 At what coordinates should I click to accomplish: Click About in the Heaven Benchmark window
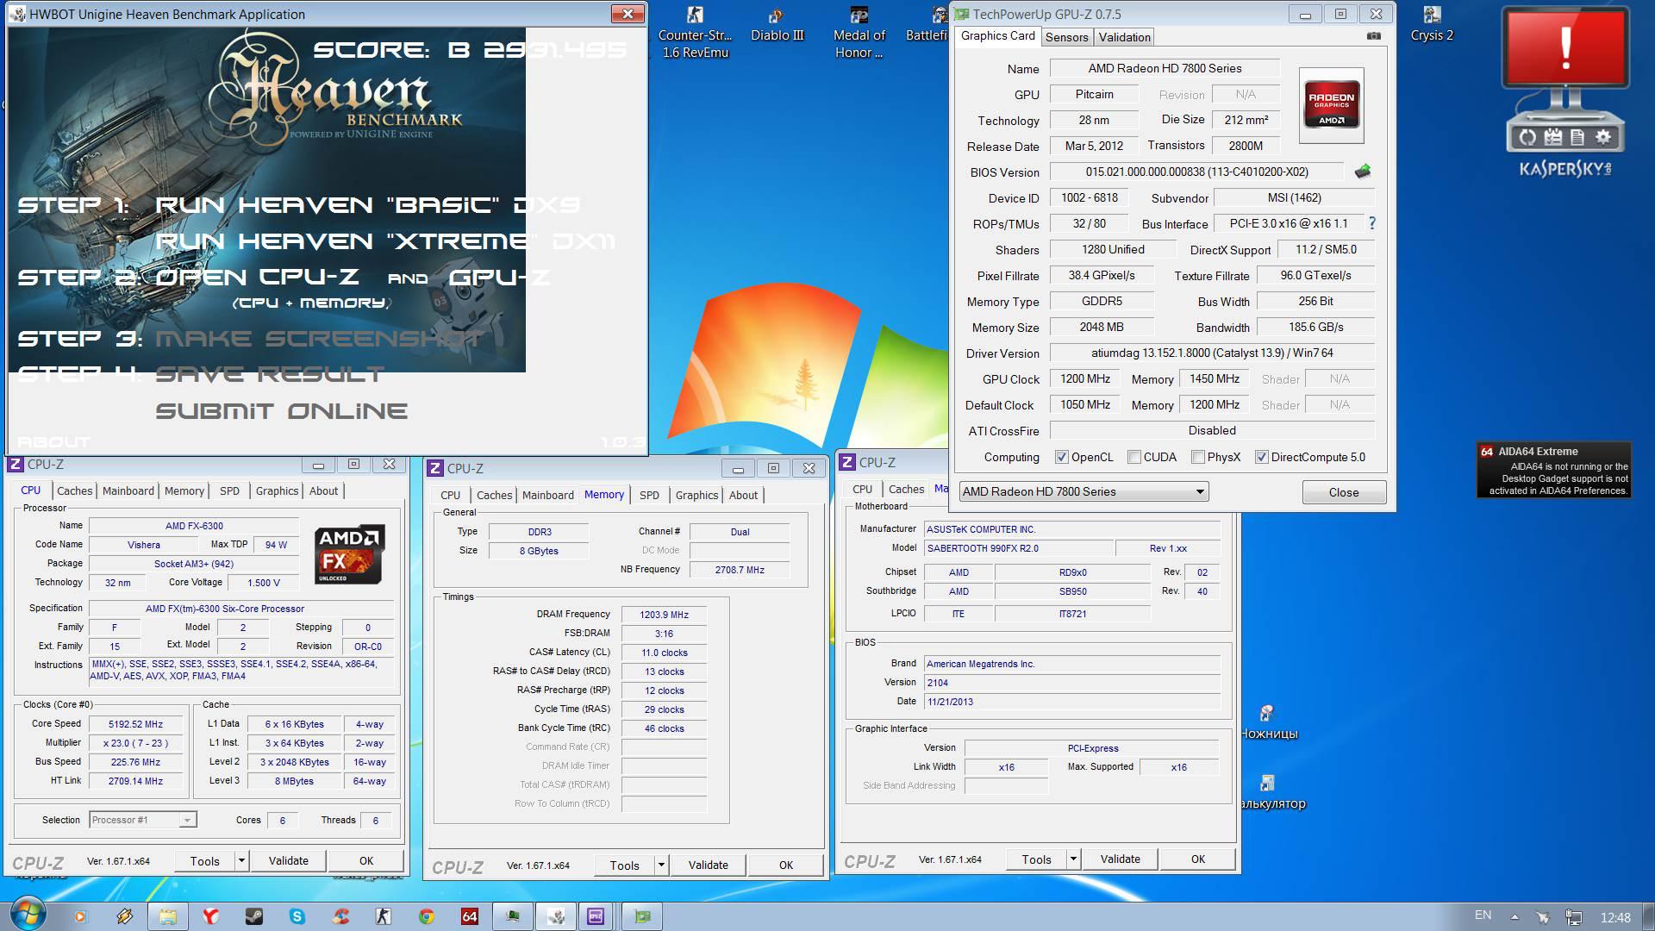click(53, 441)
